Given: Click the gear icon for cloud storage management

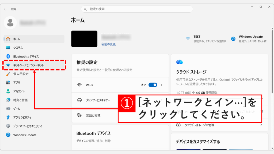Looking at the screenshot, I should point(178,125).
